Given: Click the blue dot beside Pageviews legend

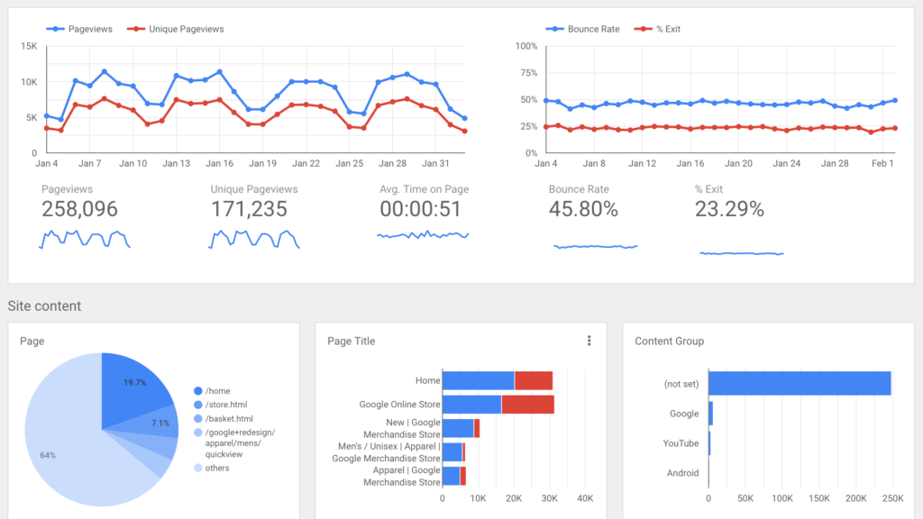Looking at the screenshot, I should [56, 28].
